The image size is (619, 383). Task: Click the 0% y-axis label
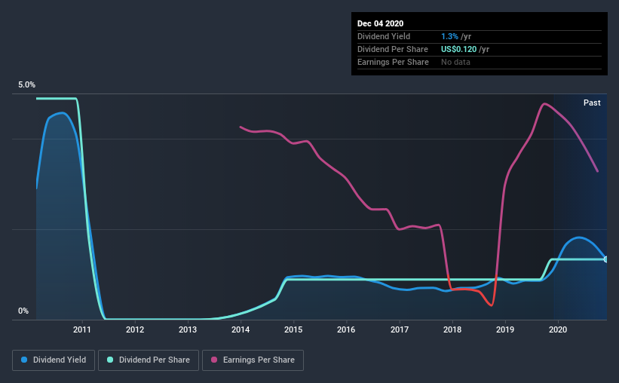point(23,311)
